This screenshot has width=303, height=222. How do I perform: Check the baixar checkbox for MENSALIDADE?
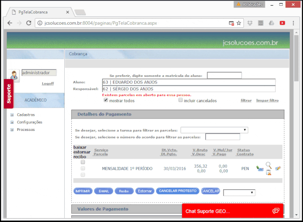(83, 162)
